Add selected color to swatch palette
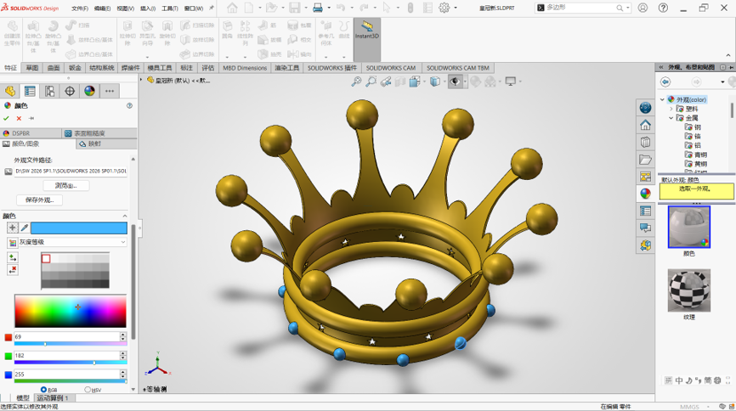736x411 pixels. tap(13, 257)
